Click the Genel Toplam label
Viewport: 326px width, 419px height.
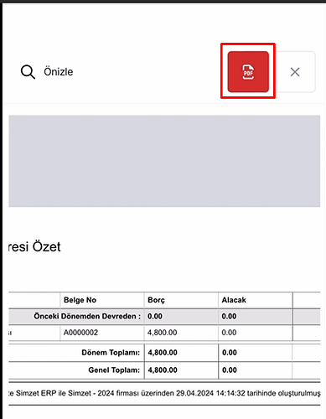tap(114, 370)
